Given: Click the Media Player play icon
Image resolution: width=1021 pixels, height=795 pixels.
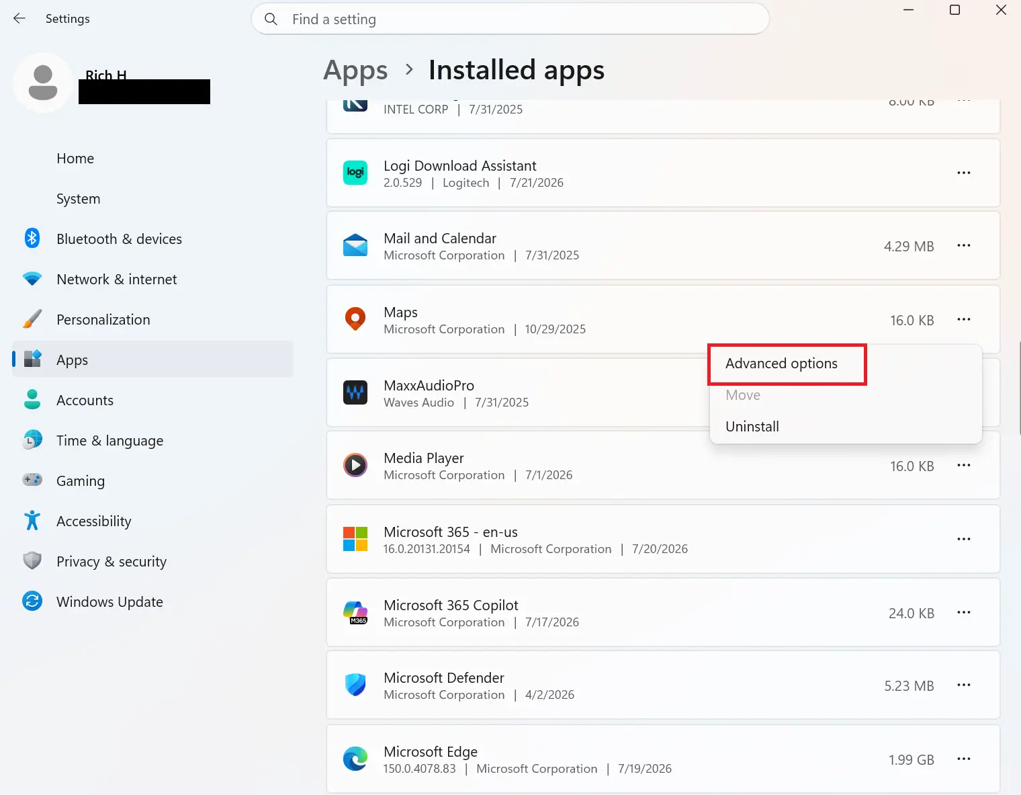Looking at the screenshot, I should click(355, 465).
